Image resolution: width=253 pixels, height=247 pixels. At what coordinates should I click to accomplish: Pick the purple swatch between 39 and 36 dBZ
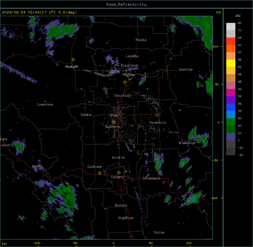(x=231, y=100)
